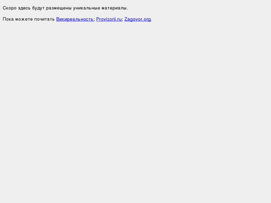Click the first letter of Викиреальность link

[58, 19]
